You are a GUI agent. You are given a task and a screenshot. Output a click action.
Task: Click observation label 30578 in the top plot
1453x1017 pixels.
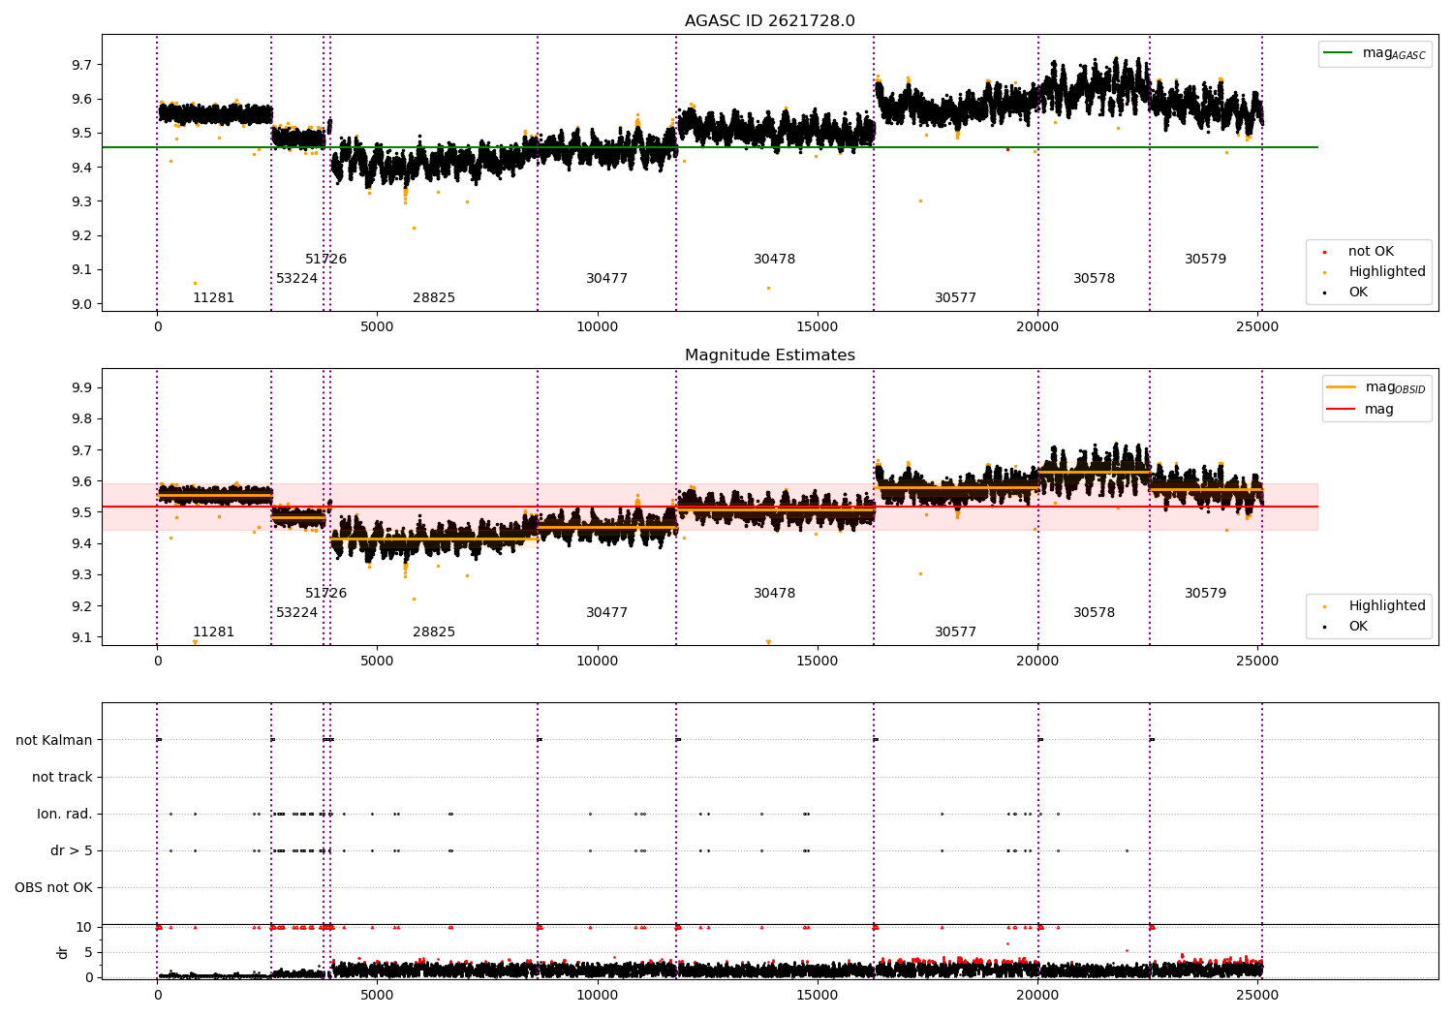point(1094,279)
